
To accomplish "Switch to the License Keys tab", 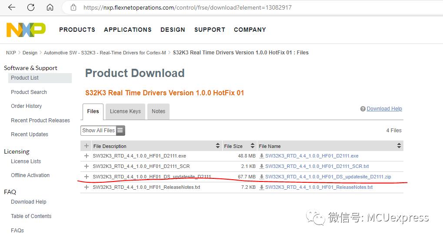I will pyautogui.click(x=125, y=111).
